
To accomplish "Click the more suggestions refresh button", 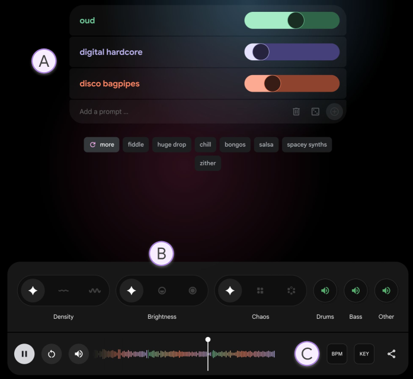I will [102, 144].
